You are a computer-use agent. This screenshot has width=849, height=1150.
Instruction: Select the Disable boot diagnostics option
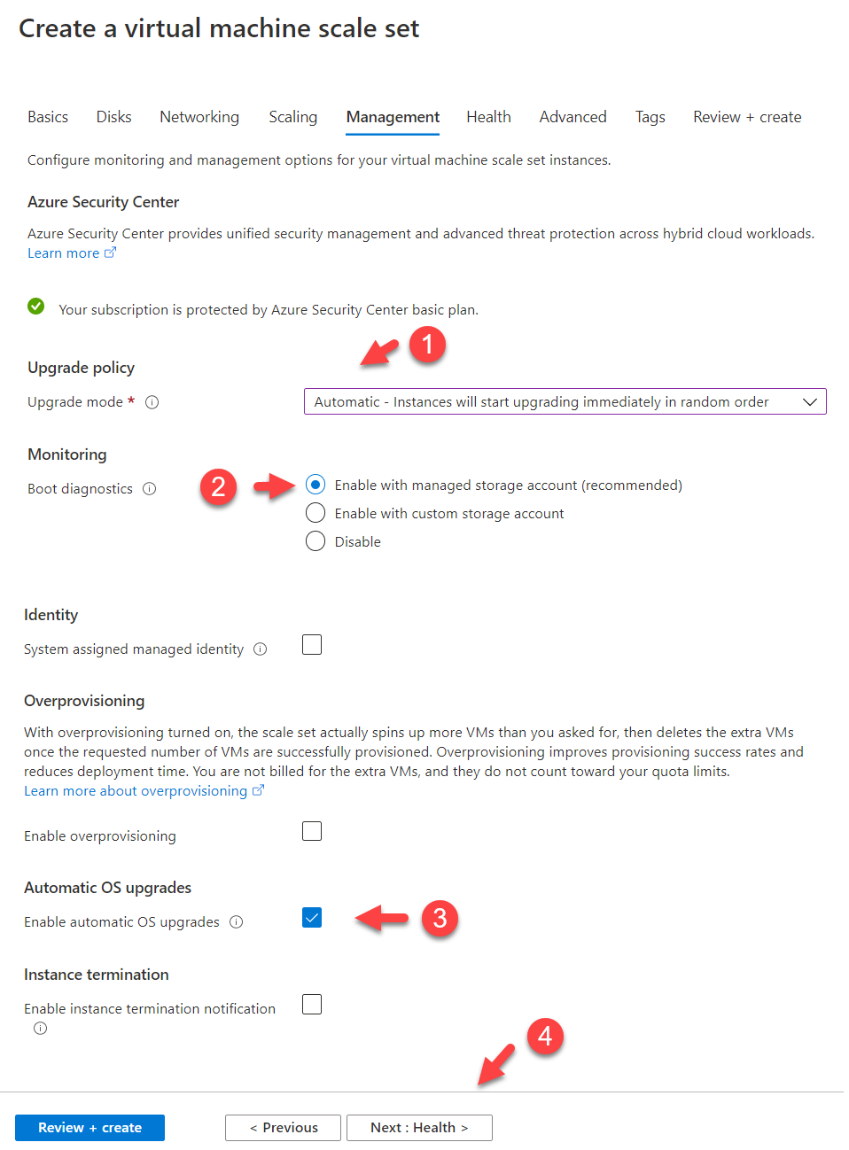coord(315,541)
